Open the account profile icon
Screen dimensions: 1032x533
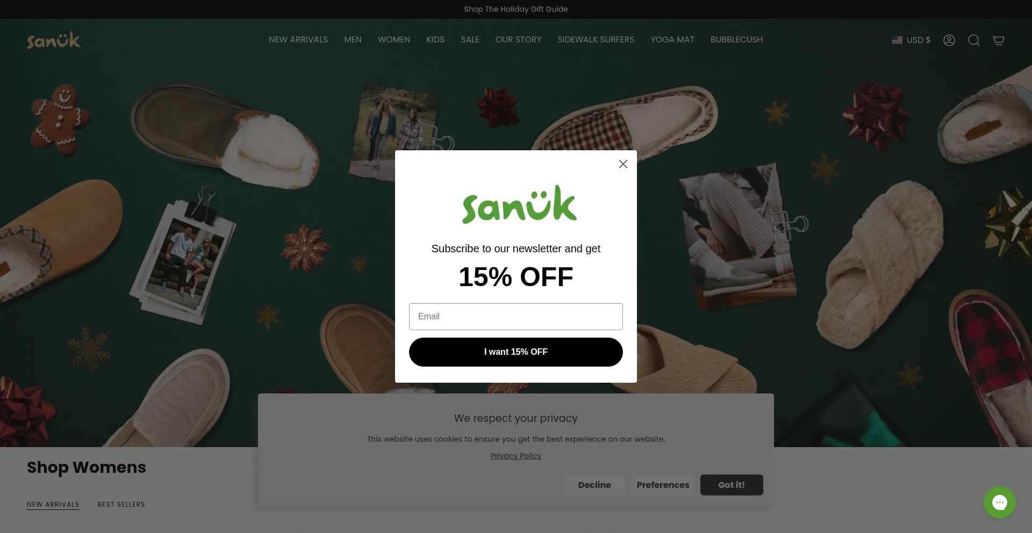[x=949, y=40]
